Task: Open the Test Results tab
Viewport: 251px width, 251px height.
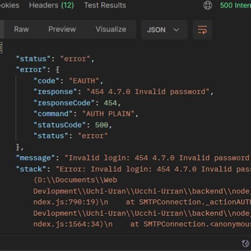Action: pos(105,5)
